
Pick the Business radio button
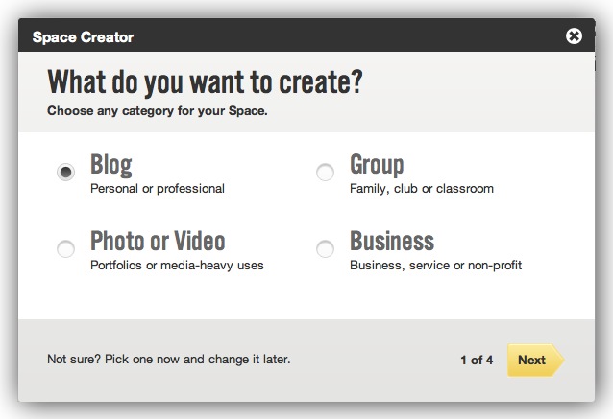tap(325, 249)
